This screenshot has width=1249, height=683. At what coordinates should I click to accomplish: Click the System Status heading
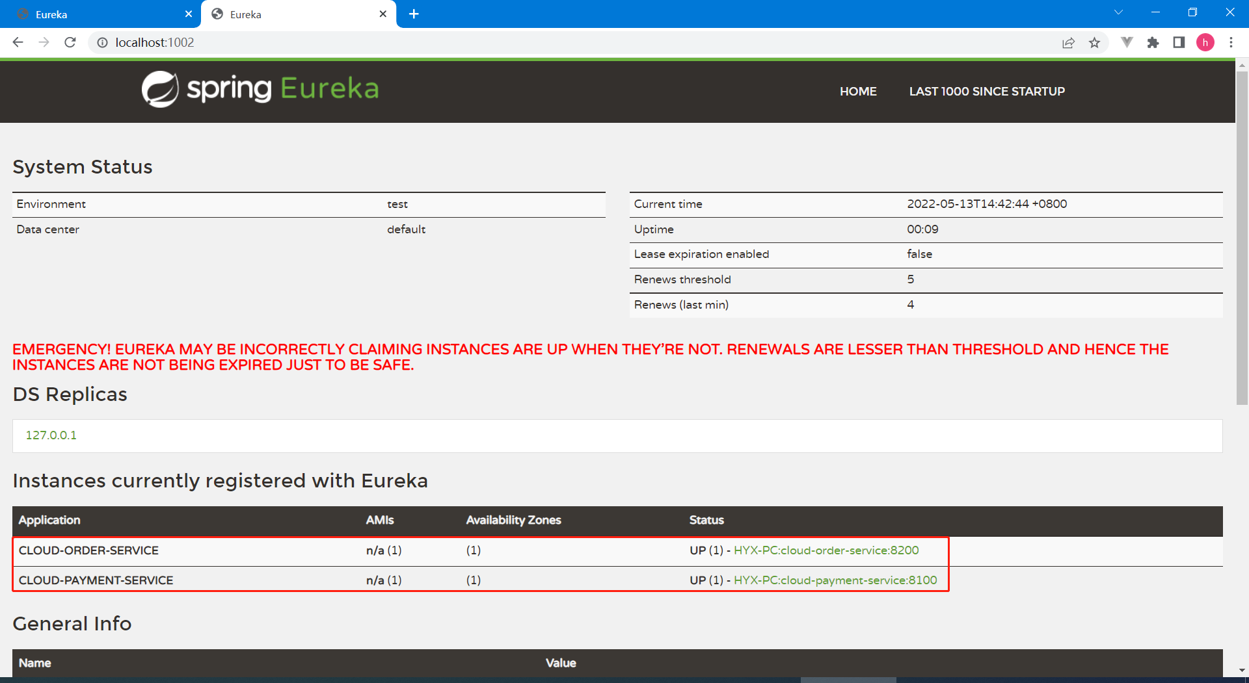[83, 167]
